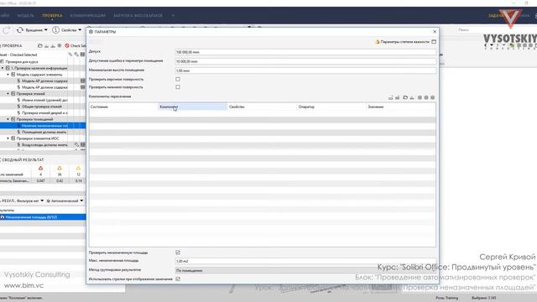Viewport: 537px width, 302px height.
Task: Open the ВЫГРУЗКА ВЕДОМОСТЕЙ tab
Action: (138, 15)
